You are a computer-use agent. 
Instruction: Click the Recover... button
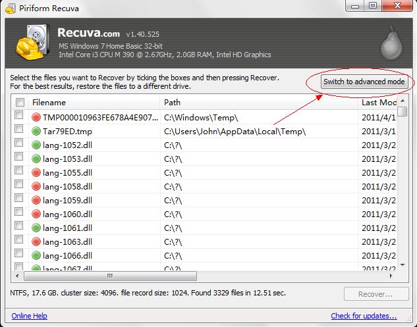coord(376,294)
